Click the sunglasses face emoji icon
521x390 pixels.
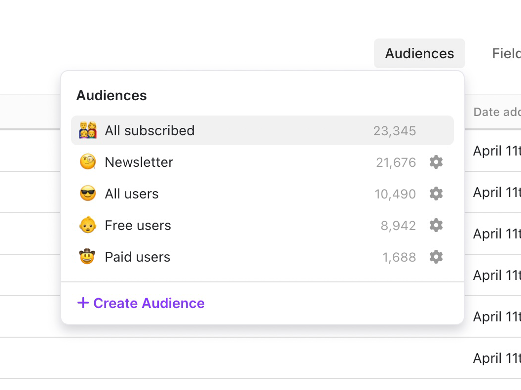tap(87, 194)
